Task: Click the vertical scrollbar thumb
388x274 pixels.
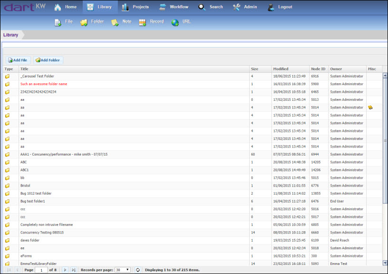Action: (x=385, y=141)
